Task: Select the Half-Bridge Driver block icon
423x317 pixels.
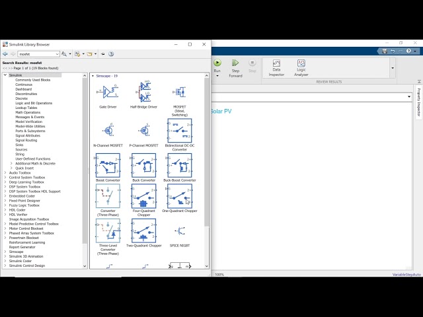Action: pyautogui.click(x=143, y=92)
